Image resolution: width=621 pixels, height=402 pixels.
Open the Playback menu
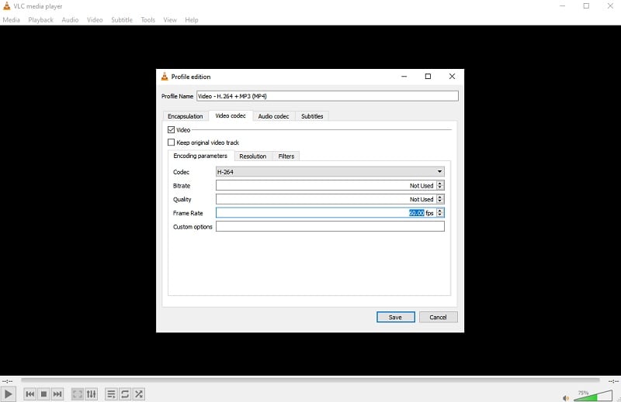(x=41, y=20)
